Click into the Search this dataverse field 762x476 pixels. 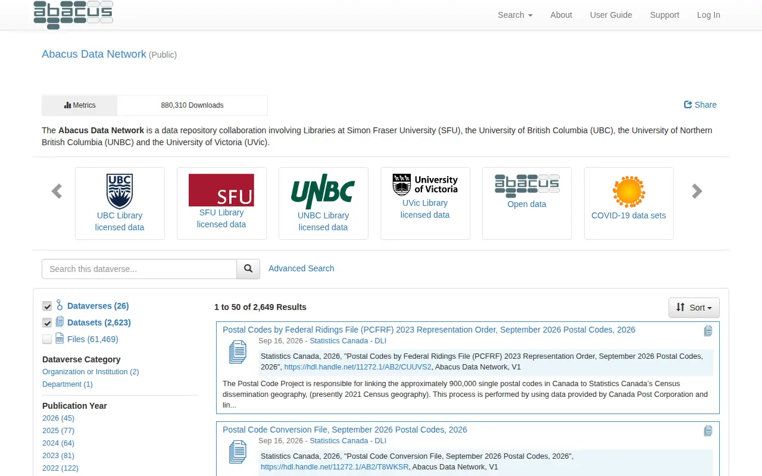pyautogui.click(x=139, y=269)
